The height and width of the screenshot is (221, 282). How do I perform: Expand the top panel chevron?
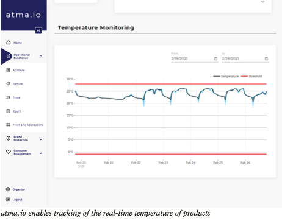[x=262, y=2]
